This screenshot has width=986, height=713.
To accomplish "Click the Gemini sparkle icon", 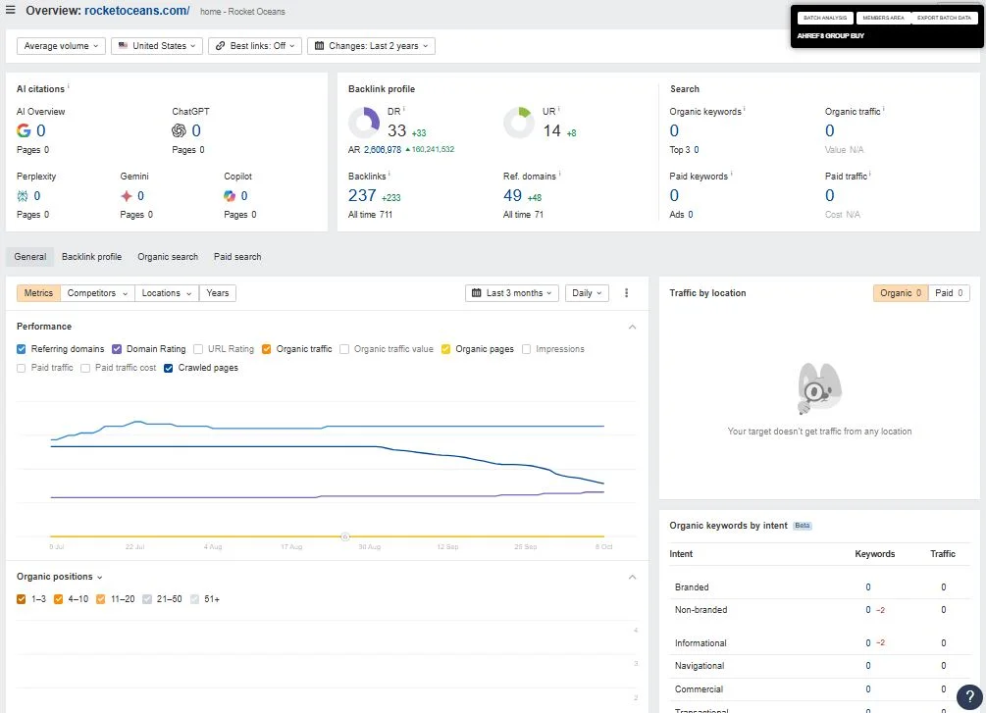I will [127, 196].
